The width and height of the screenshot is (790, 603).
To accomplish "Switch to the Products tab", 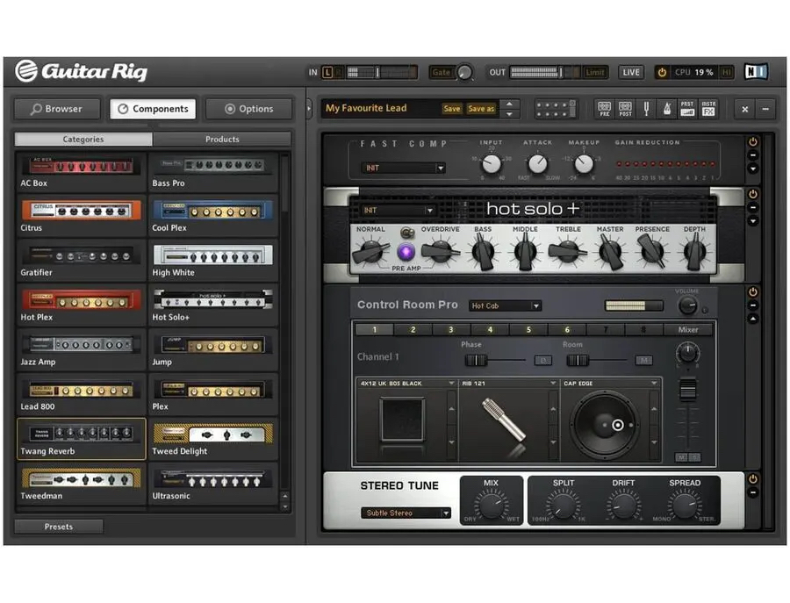I will pyautogui.click(x=221, y=139).
